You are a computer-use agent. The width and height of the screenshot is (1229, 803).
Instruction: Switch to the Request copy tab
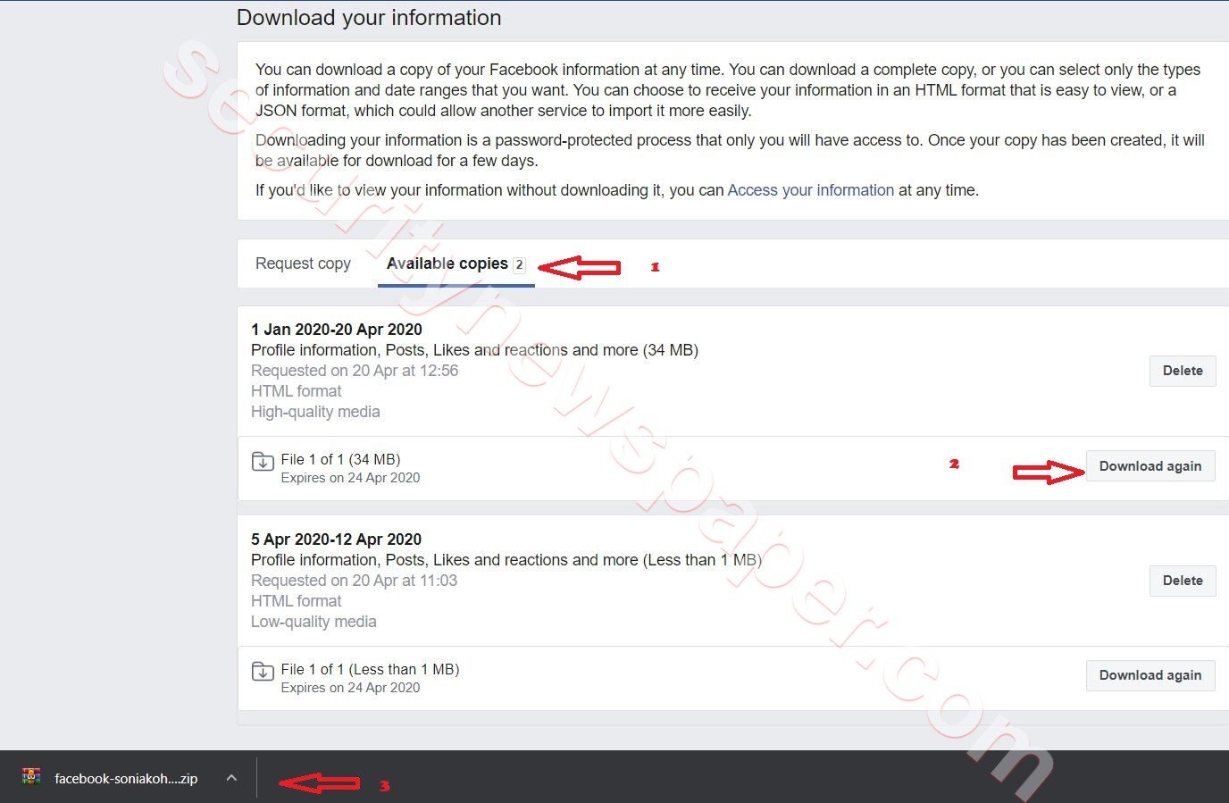303,263
